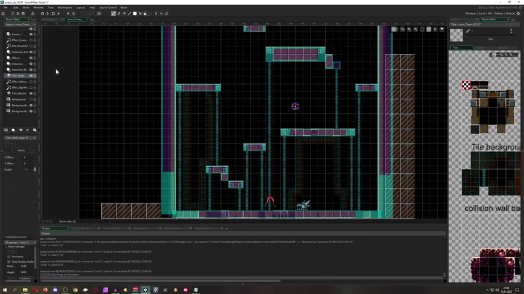The height and width of the screenshot is (294, 524).
Task: Select the tile Line tool
Action: tap(129, 13)
